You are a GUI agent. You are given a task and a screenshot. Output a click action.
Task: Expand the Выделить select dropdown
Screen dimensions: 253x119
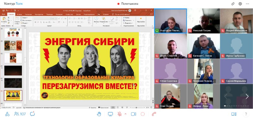point(128,23)
